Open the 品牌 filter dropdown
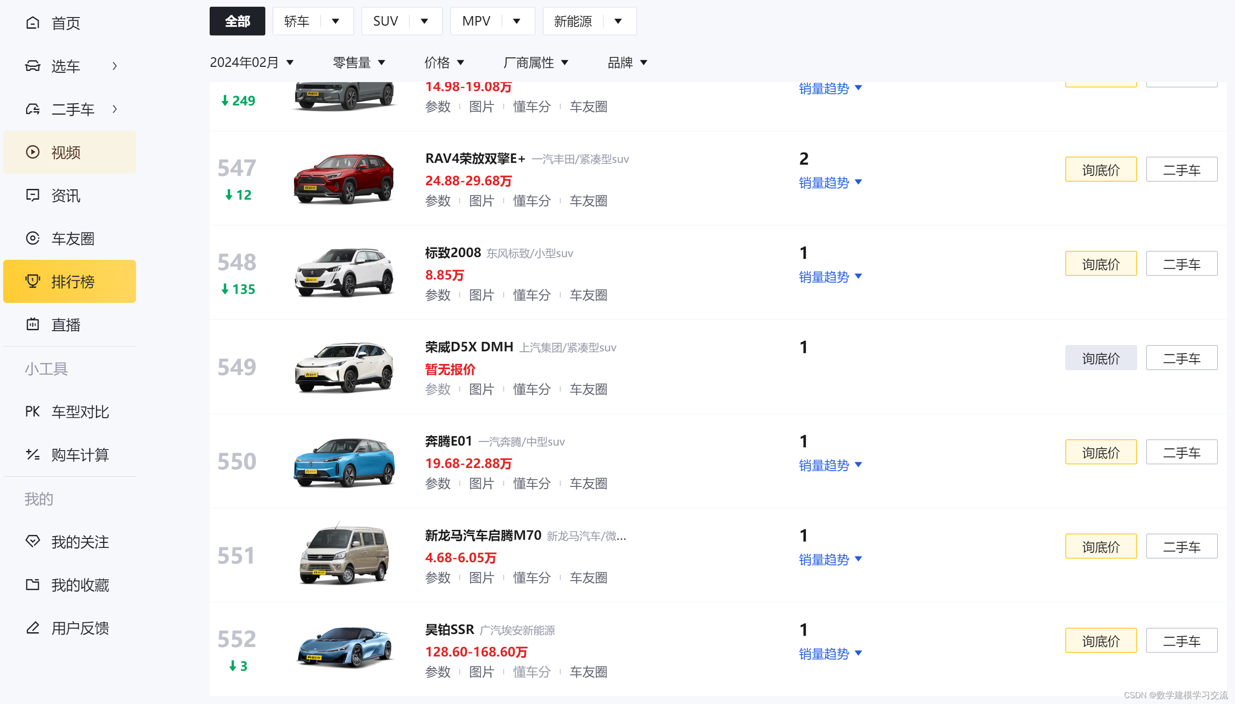 coord(627,62)
